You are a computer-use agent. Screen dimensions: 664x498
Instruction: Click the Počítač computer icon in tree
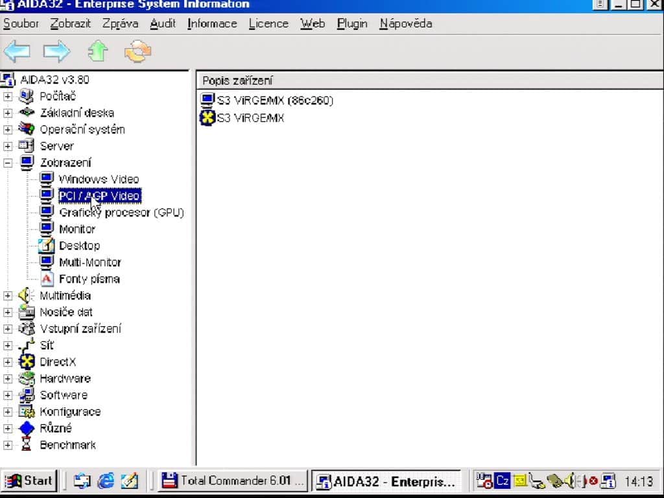click(x=26, y=96)
